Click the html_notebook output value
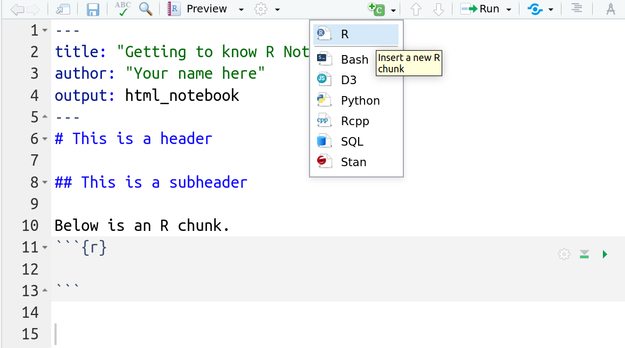Image resolution: width=625 pixels, height=348 pixels. [x=182, y=95]
